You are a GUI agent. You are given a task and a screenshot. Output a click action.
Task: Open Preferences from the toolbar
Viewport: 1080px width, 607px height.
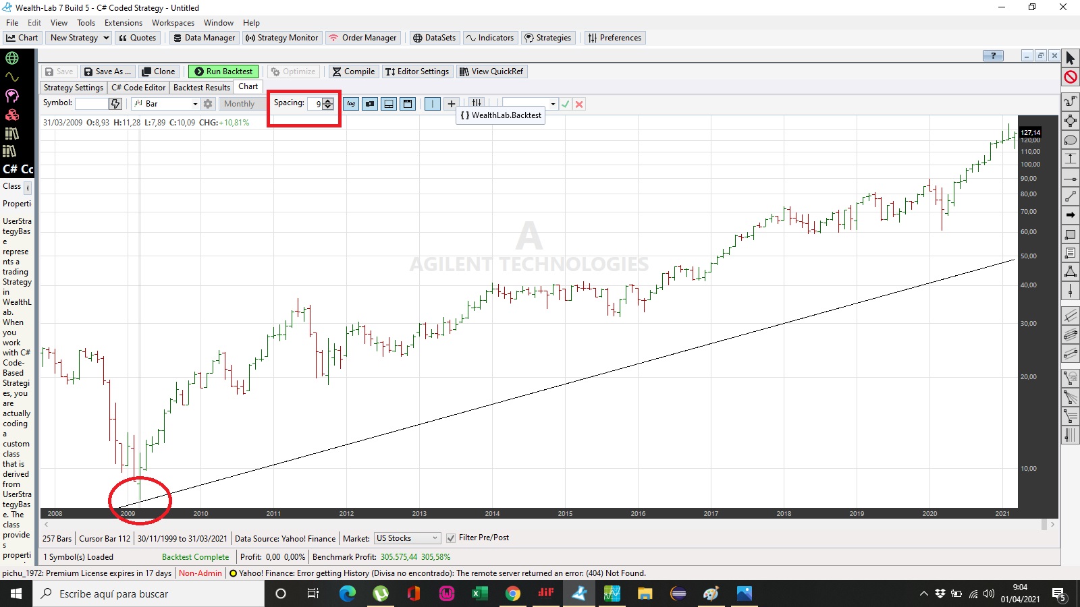pyautogui.click(x=614, y=38)
